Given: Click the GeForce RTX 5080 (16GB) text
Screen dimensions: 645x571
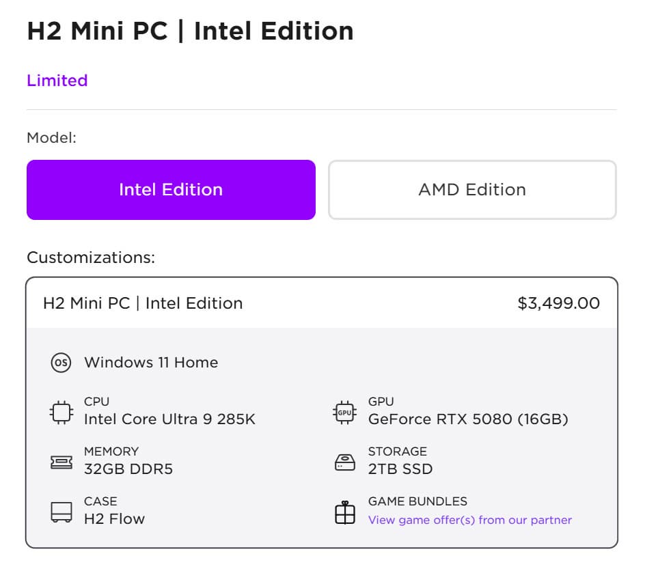Looking at the screenshot, I should pyautogui.click(x=468, y=419).
